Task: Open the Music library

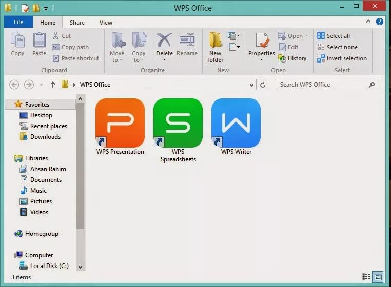Action: 33,191
